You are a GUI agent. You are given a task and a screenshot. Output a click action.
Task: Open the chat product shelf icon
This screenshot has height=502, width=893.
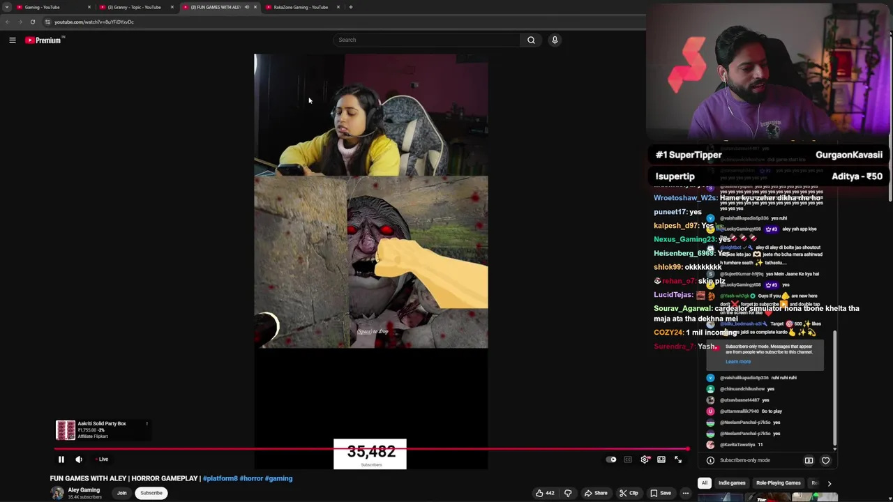tap(809, 460)
